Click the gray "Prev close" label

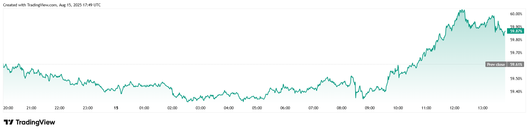(496, 64)
